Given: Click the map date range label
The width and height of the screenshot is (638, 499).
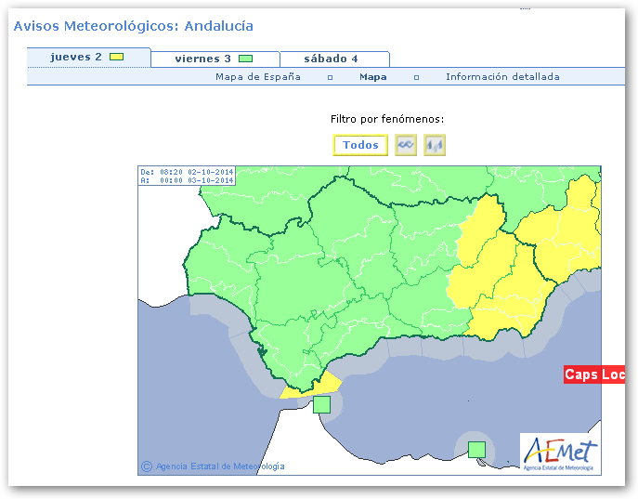Looking at the screenshot, I should pyautogui.click(x=187, y=176).
